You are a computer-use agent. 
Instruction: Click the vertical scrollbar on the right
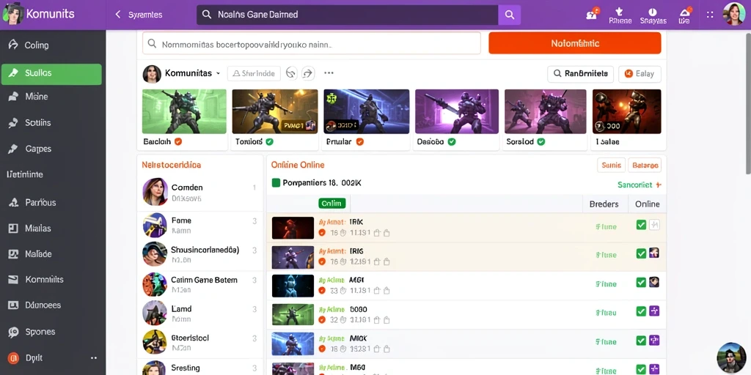pyautogui.click(x=747, y=103)
